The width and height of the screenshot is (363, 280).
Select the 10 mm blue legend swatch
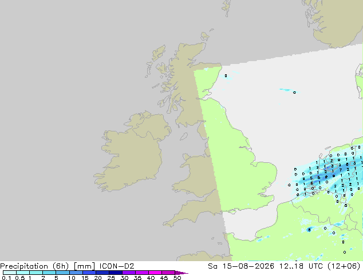76,273
